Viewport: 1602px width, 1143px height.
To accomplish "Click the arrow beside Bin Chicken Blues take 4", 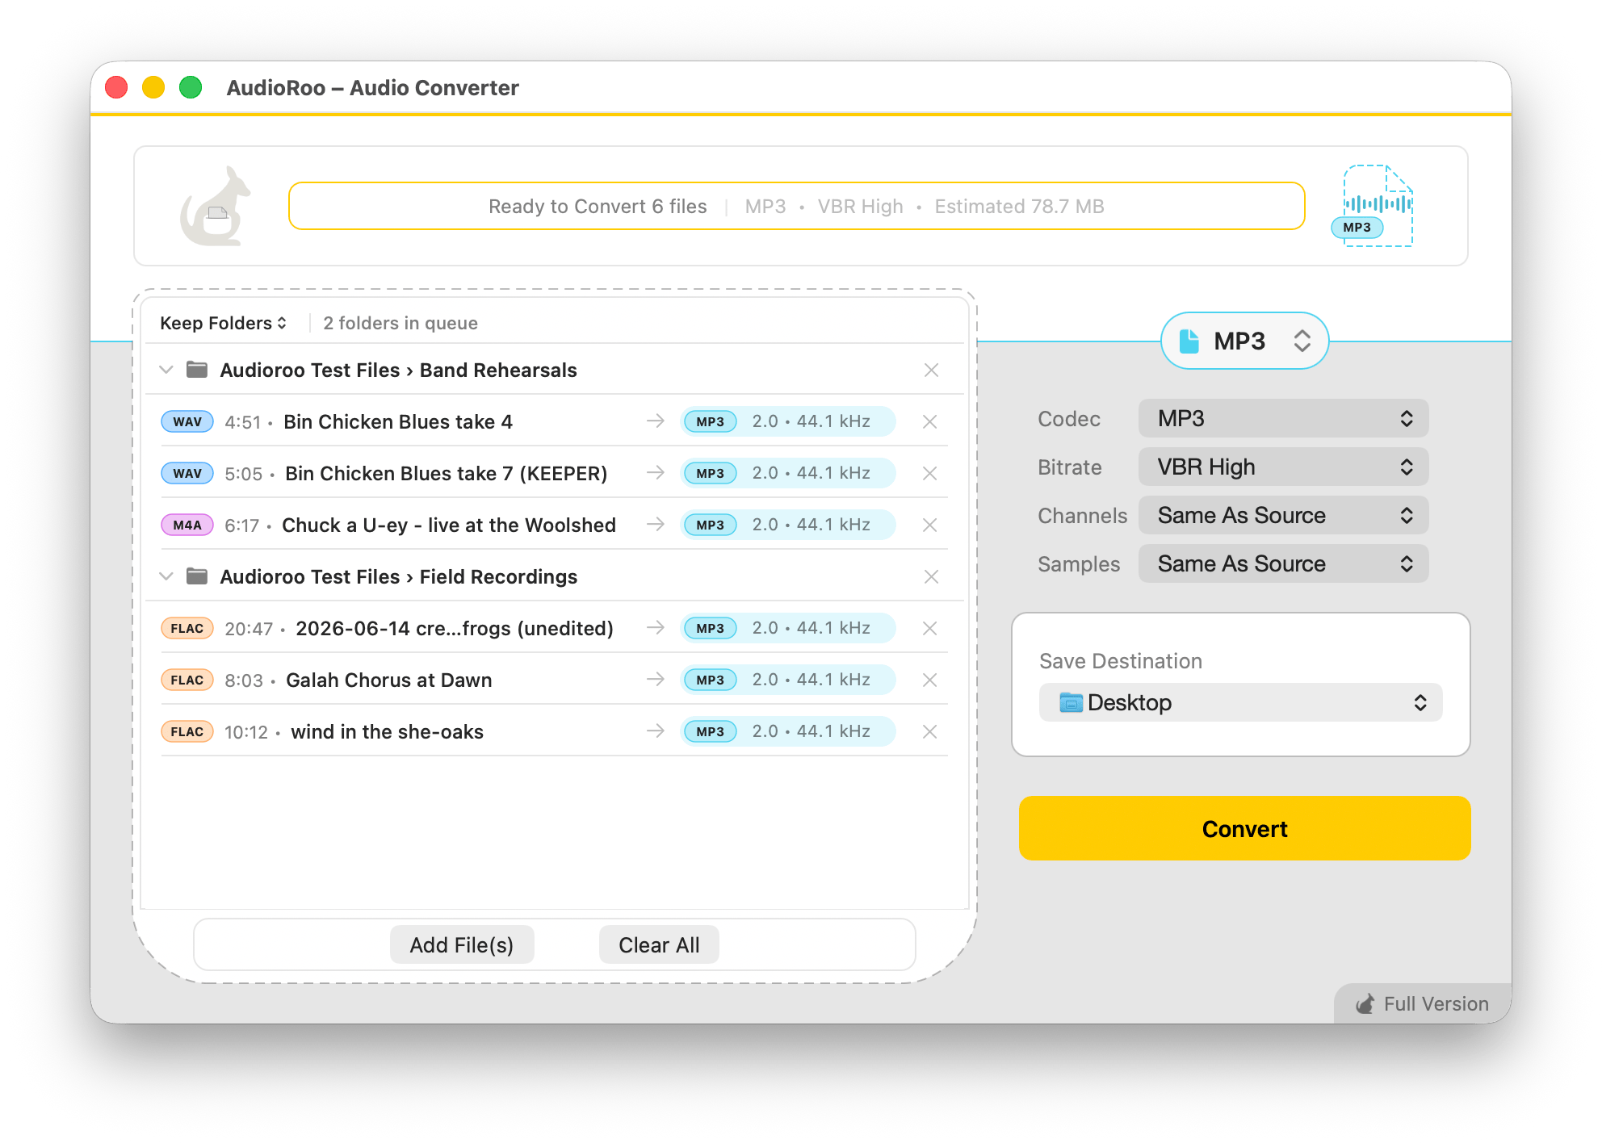I will pyautogui.click(x=656, y=421).
